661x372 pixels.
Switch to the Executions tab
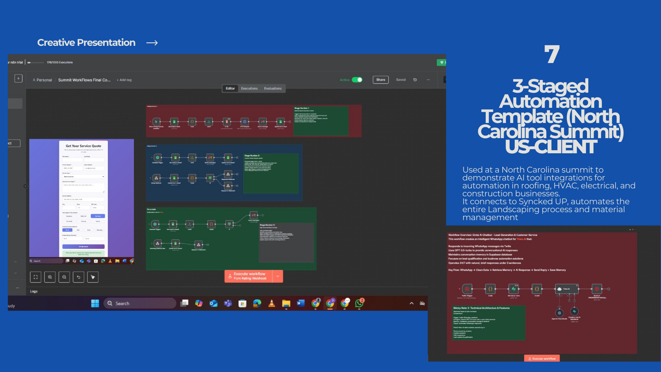click(249, 89)
